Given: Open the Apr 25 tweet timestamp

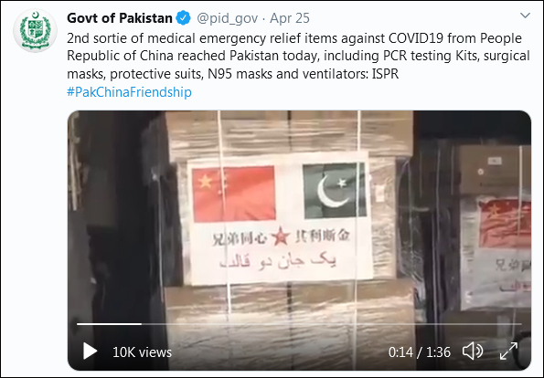Looking at the screenshot, I should (x=290, y=18).
